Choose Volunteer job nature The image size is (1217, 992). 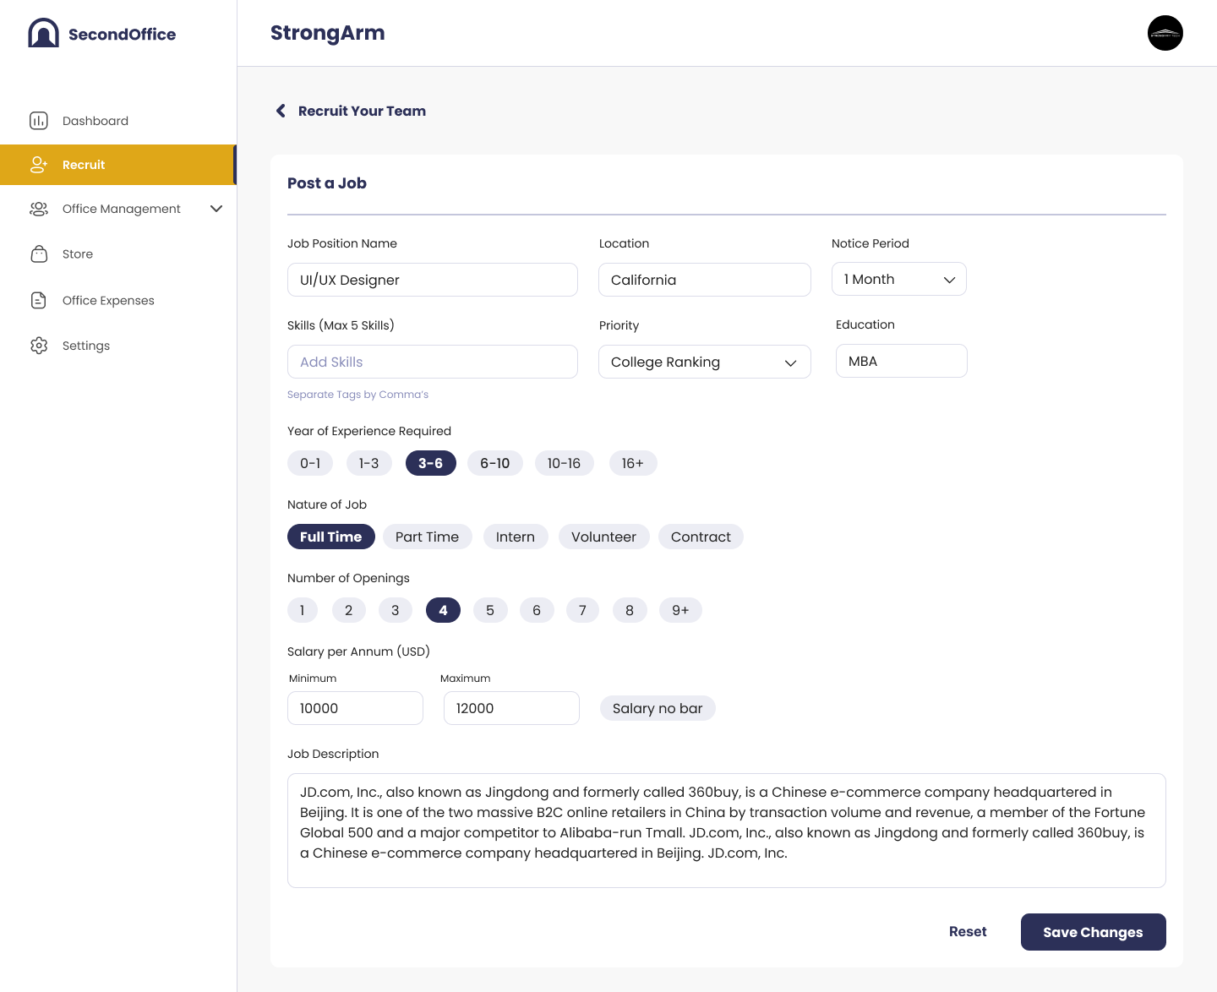coord(604,537)
